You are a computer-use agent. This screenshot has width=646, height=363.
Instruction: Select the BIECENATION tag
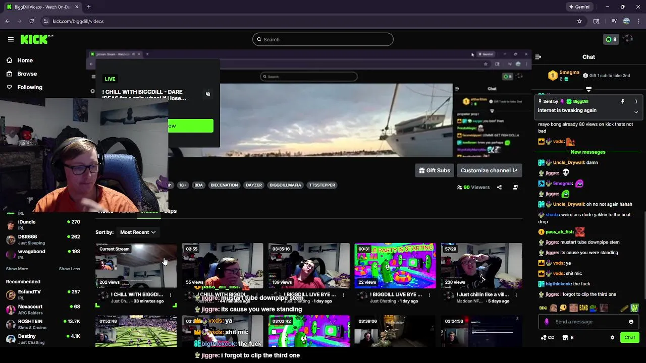click(224, 185)
